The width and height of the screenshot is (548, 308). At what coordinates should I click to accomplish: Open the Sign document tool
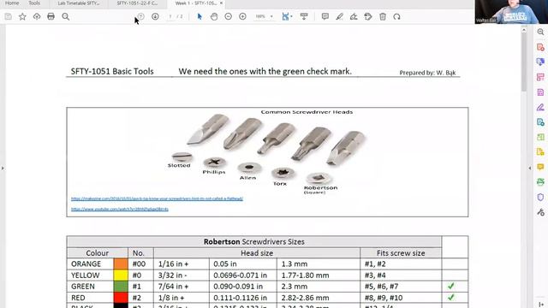click(x=354, y=16)
